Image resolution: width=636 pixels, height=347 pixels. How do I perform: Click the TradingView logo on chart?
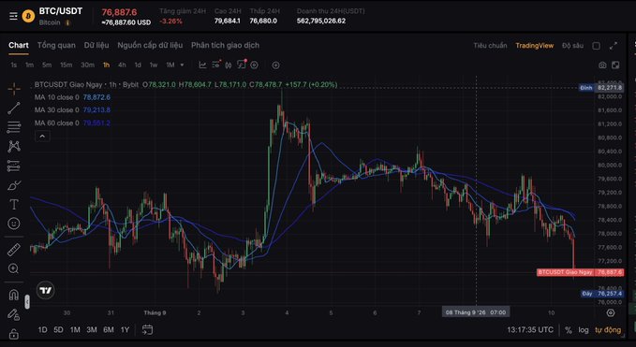tap(45, 290)
